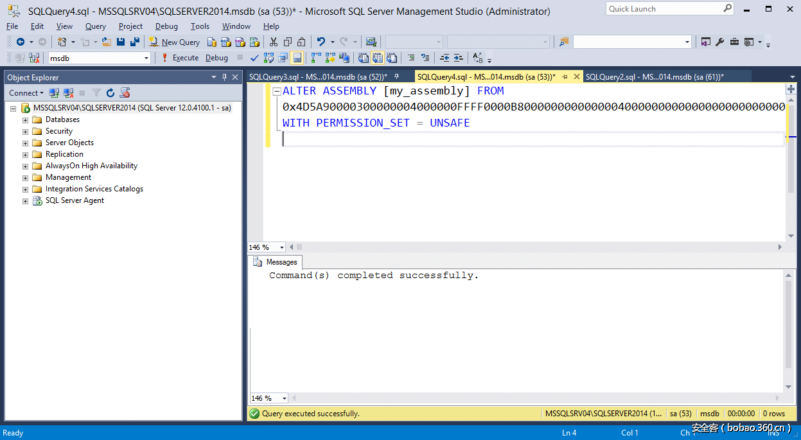This screenshot has height=440, width=801.
Task: Switch to the SQLQuery2.sql tab
Action: [654, 77]
